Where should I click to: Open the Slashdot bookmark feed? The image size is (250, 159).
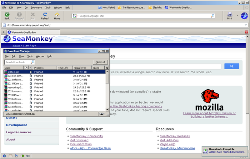[x=155, y=8]
